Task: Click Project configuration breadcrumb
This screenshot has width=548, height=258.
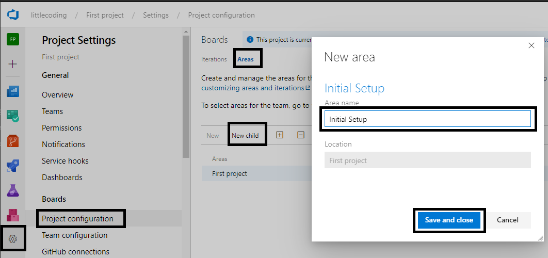Action: 221,15
